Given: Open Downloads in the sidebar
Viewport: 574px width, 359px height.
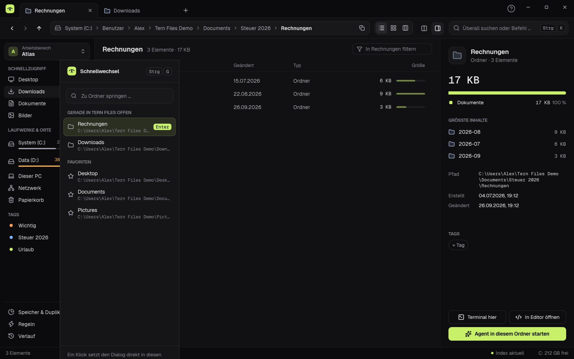Looking at the screenshot, I should 31,91.
